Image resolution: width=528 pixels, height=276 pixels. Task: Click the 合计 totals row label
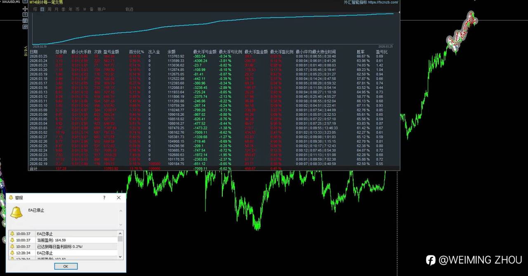click(33, 168)
